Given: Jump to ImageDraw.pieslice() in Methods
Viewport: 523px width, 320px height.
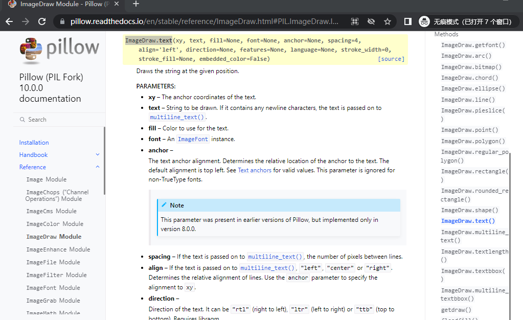Looking at the screenshot, I should [x=473, y=115].
